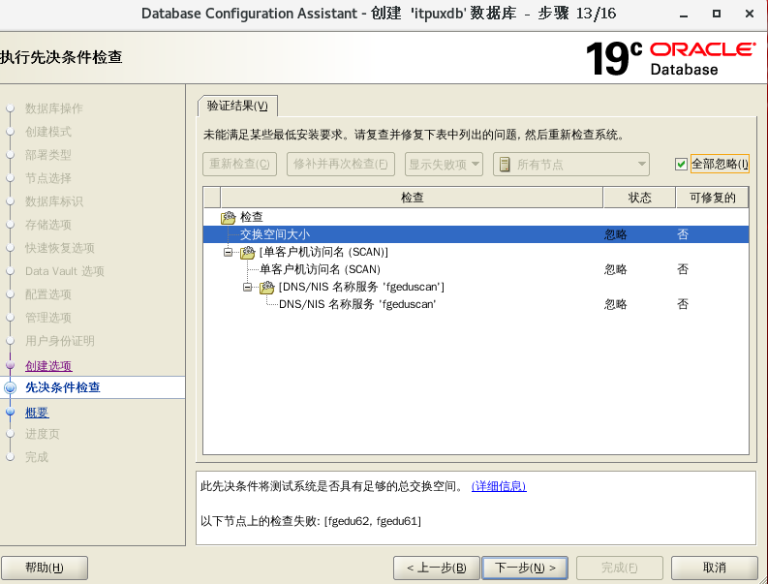Image resolution: width=768 pixels, height=584 pixels.
Task: Click the Data Vault 选项 step label
Action: click(x=65, y=271)
